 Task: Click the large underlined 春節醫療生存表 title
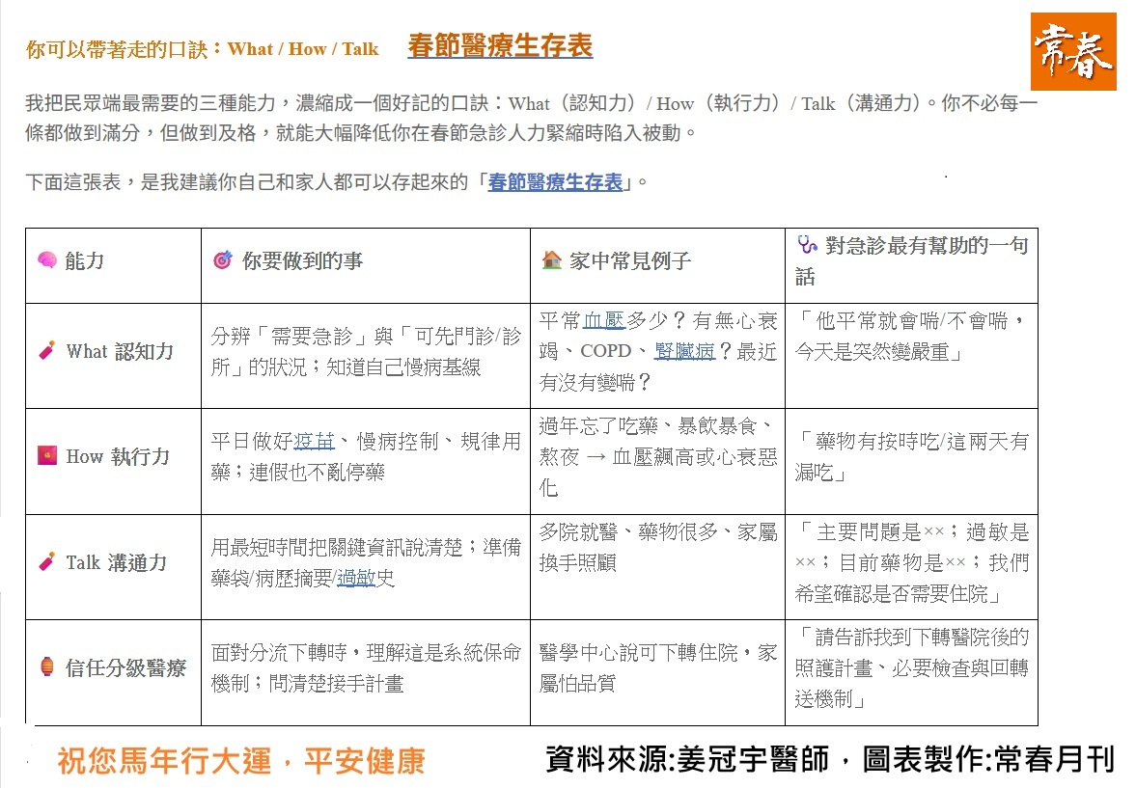click(x=499, y=46)
